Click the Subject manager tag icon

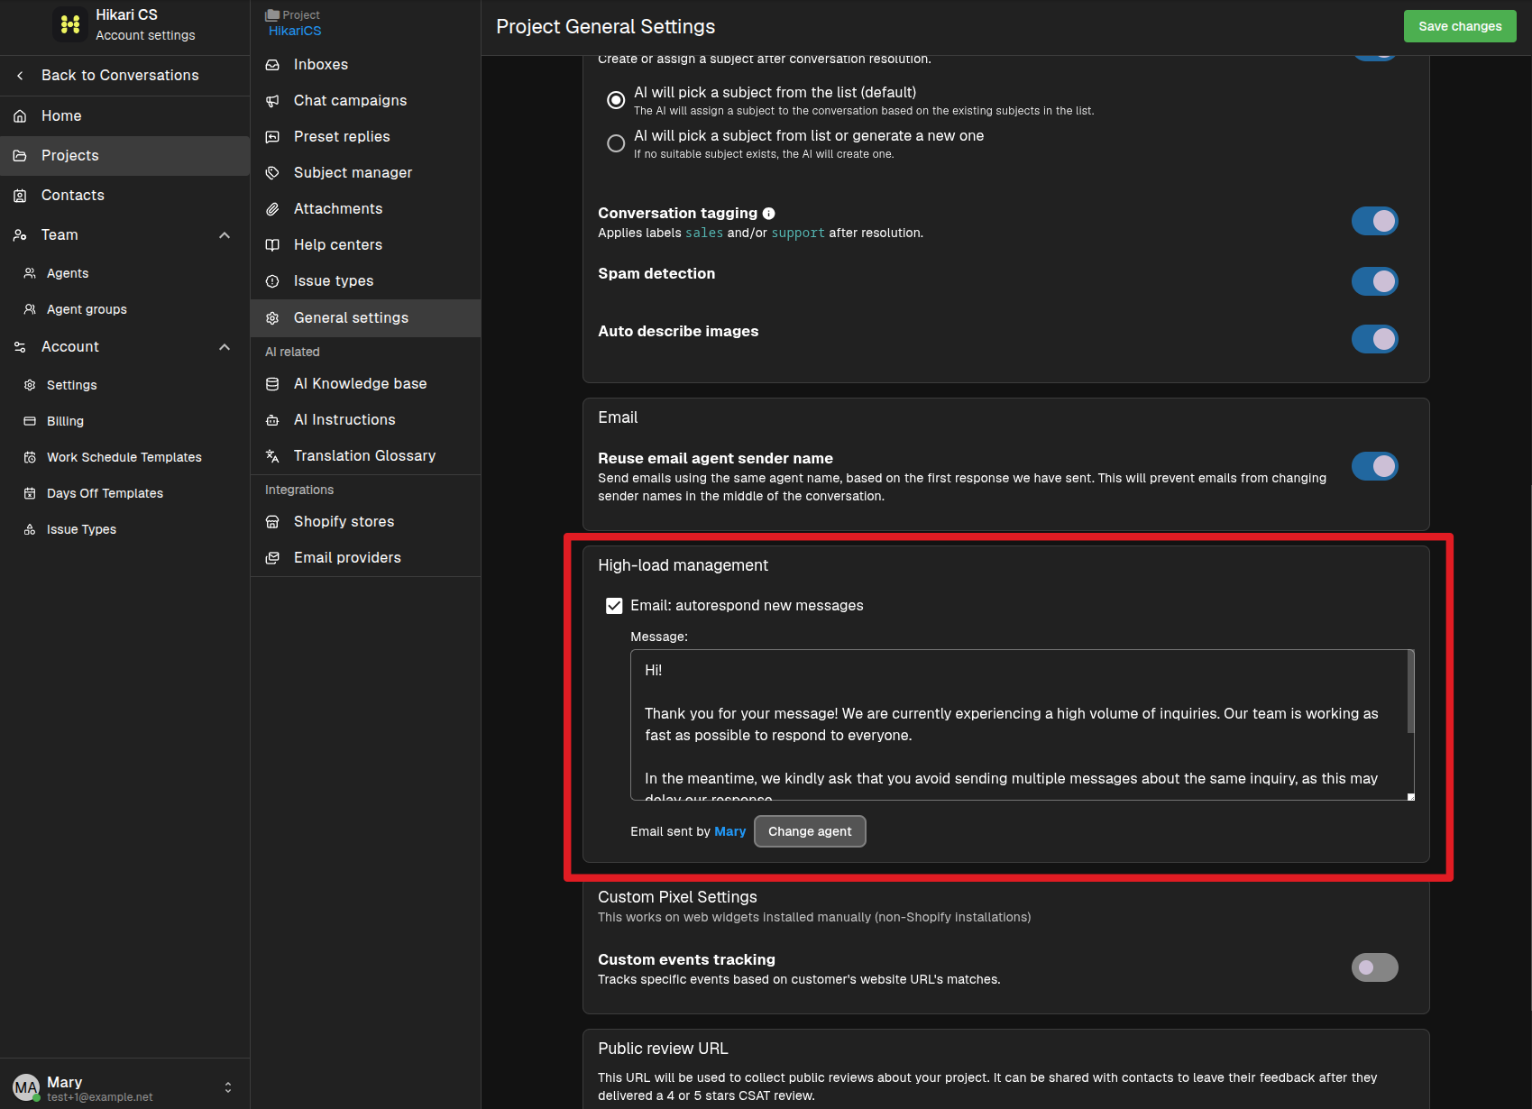(272, 173)
